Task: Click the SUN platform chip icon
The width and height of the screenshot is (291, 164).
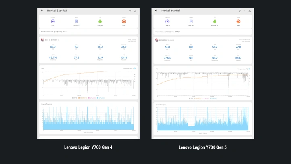Action: pyautogui.click(x=53, y=21)
